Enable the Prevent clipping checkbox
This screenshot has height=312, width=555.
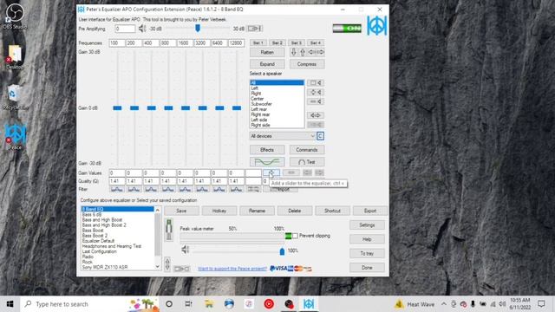(x=295, y=236)
